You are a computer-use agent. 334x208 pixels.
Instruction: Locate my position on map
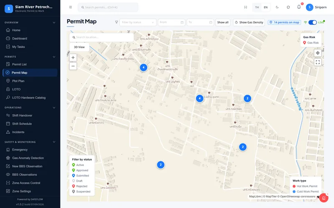click(318, 53)
